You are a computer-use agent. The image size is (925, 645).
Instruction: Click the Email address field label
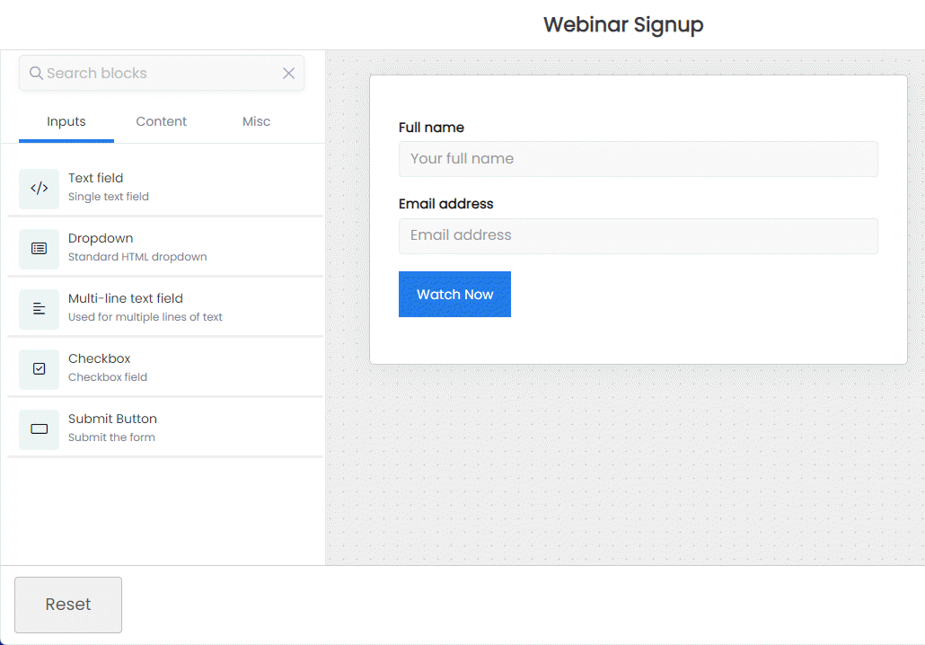[x=445, y=204]
